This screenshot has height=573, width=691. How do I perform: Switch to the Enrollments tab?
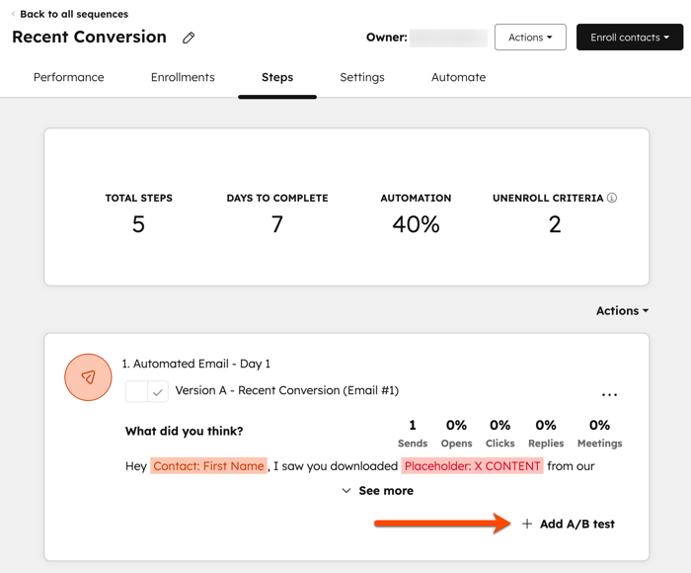click(183, 77)
